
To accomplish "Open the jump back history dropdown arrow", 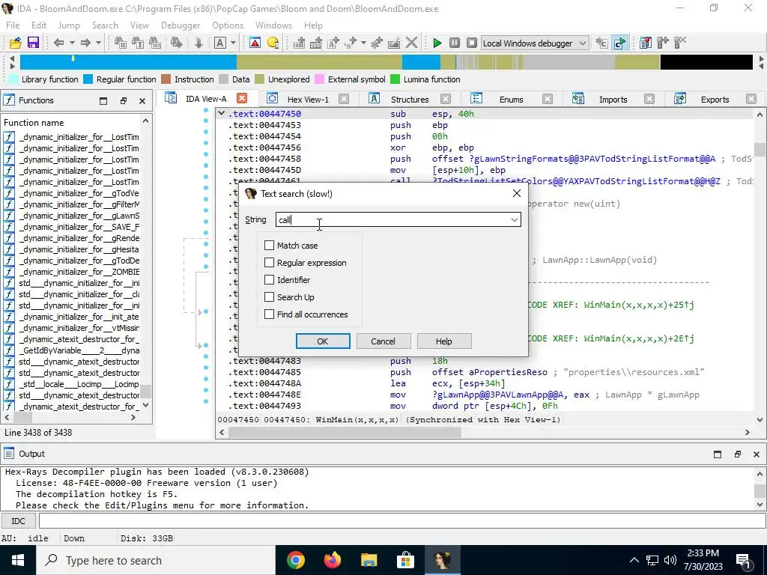I will pos(72,43).
